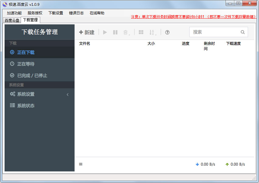Select 正在等待 in the sidebar
Image resolution: width=259 pixels, height=183 pixels.
(x=26, y=64)
